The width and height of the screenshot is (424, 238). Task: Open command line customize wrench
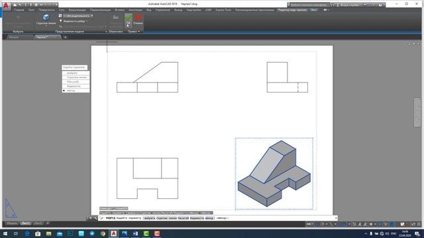click(x=95, y=218)
